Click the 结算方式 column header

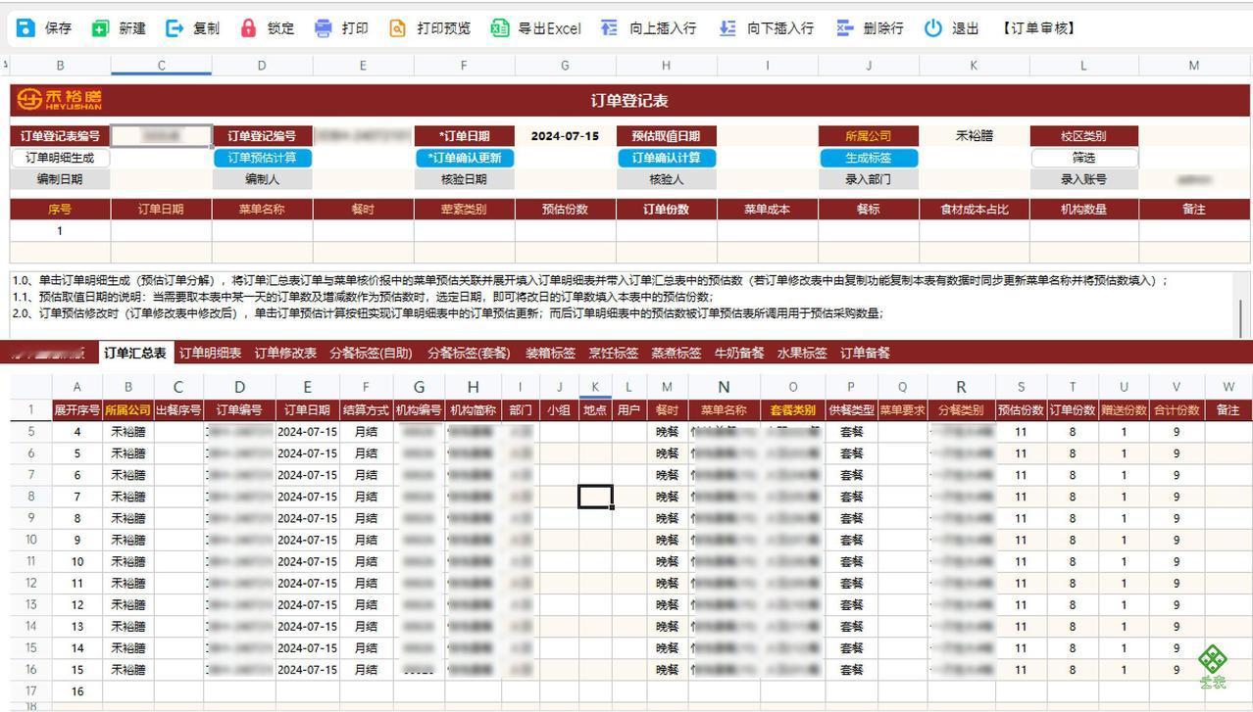pyautogui.click(x=366, y=410)
